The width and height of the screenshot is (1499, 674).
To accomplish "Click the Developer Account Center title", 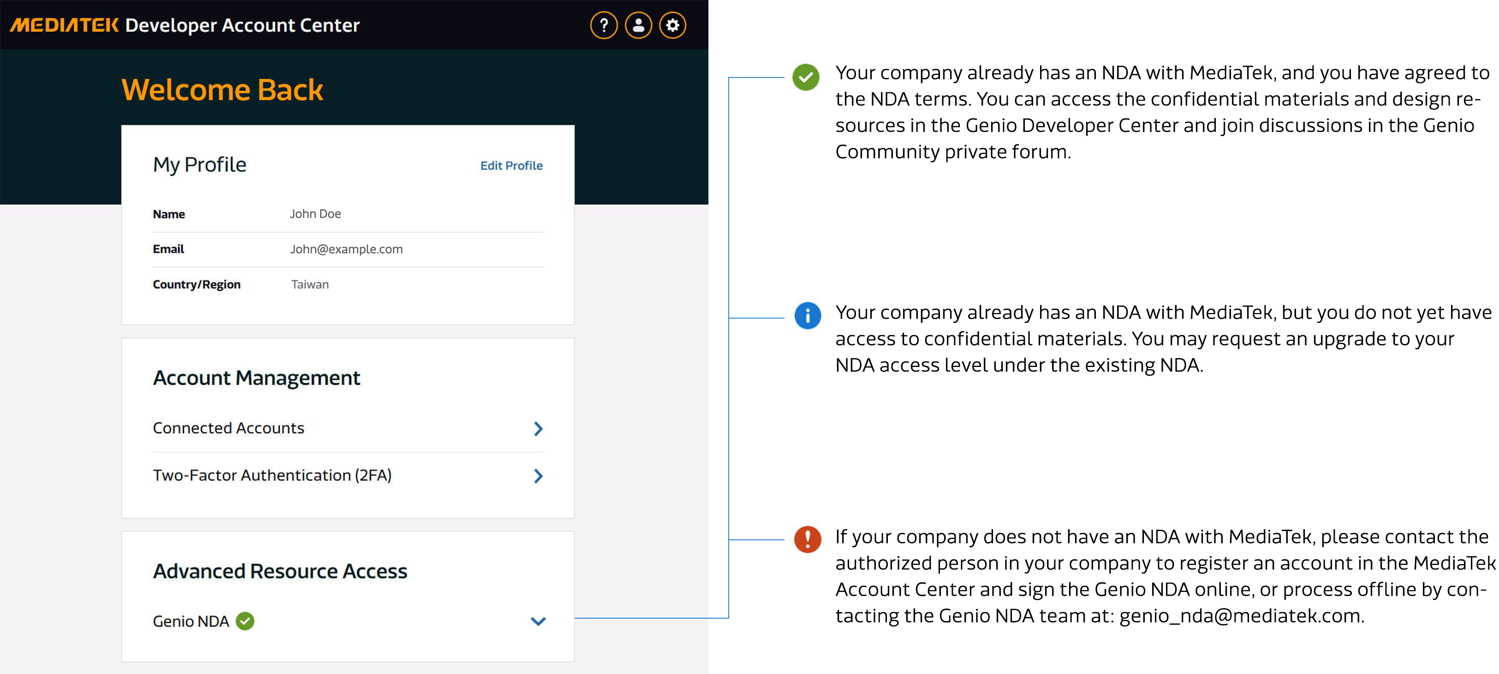I will tap(243, 26).
